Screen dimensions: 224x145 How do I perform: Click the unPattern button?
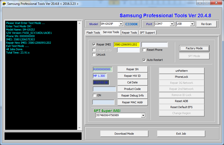182,71
